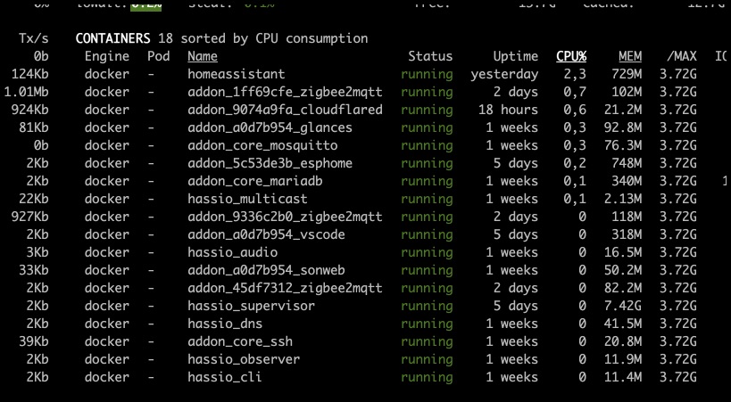Click the MEM column header
The height and width of the screenshot is (402, 731).
point(629,56)
